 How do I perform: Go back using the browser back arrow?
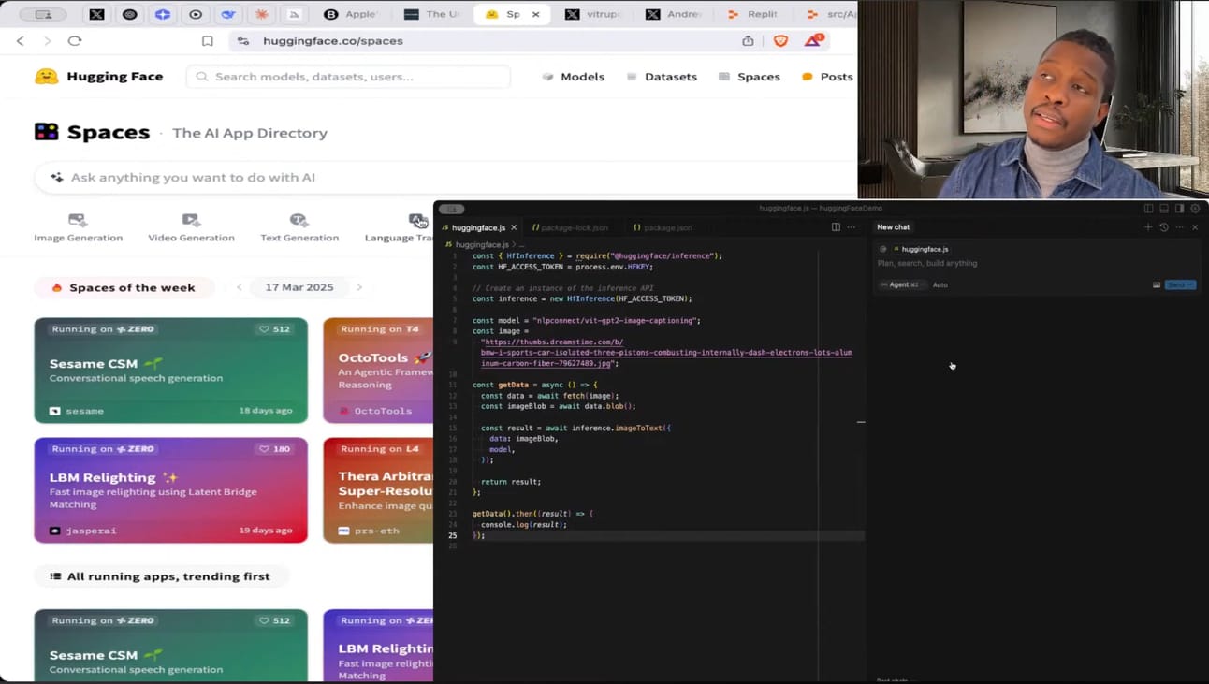[21, 41]
